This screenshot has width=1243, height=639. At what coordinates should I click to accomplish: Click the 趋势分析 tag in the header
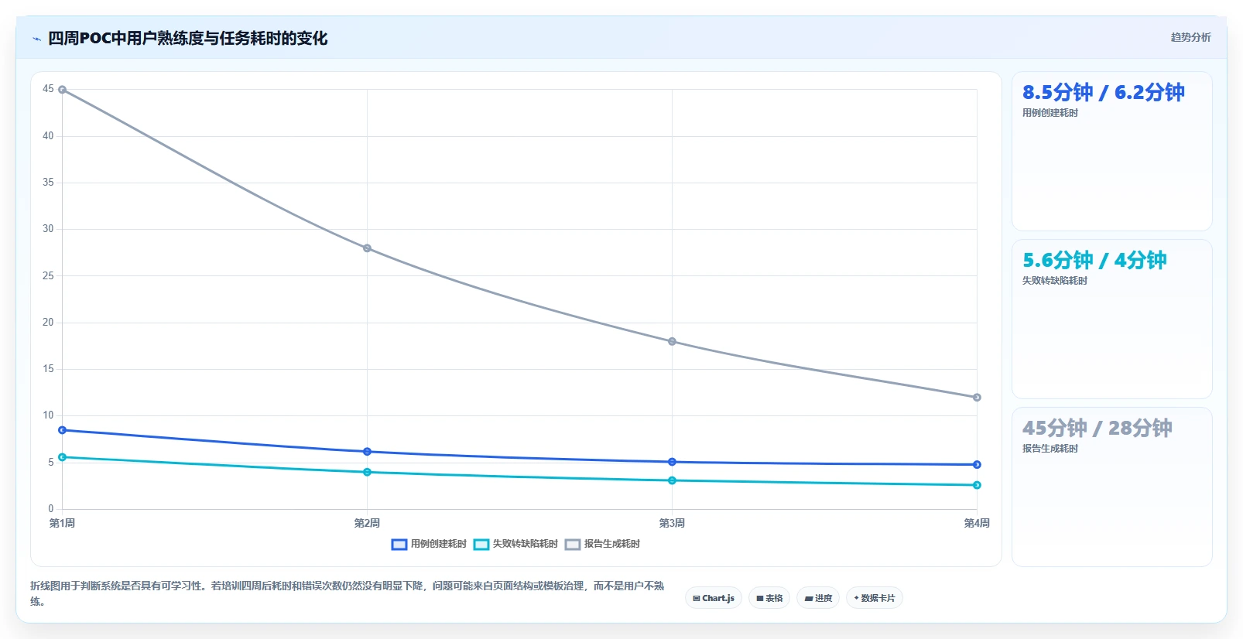pos(1190,37)
